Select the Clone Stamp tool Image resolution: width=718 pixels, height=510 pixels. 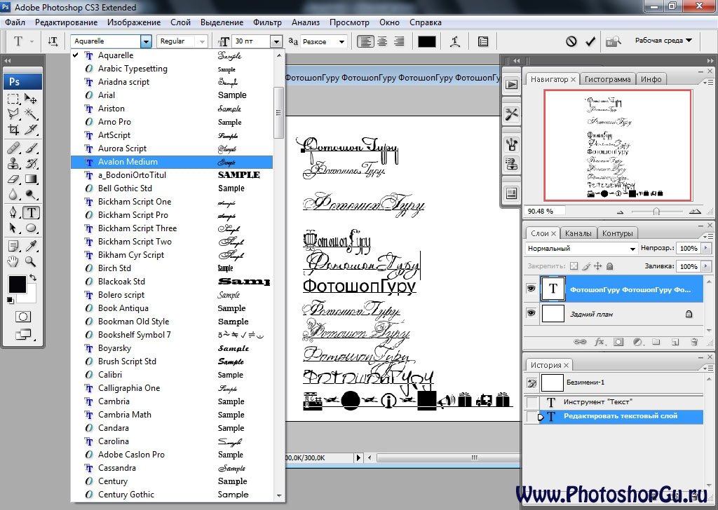pyautogui.click(x=13, y=163)
